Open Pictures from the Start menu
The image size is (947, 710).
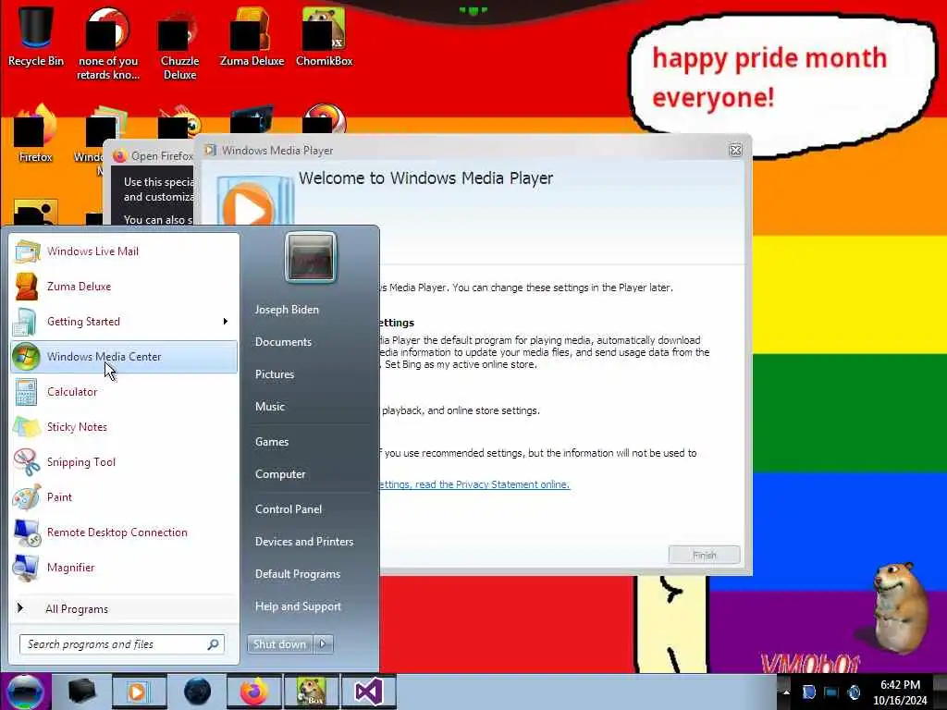pos(275,374)
